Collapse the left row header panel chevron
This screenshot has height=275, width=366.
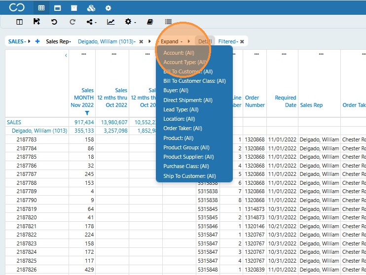66,56
